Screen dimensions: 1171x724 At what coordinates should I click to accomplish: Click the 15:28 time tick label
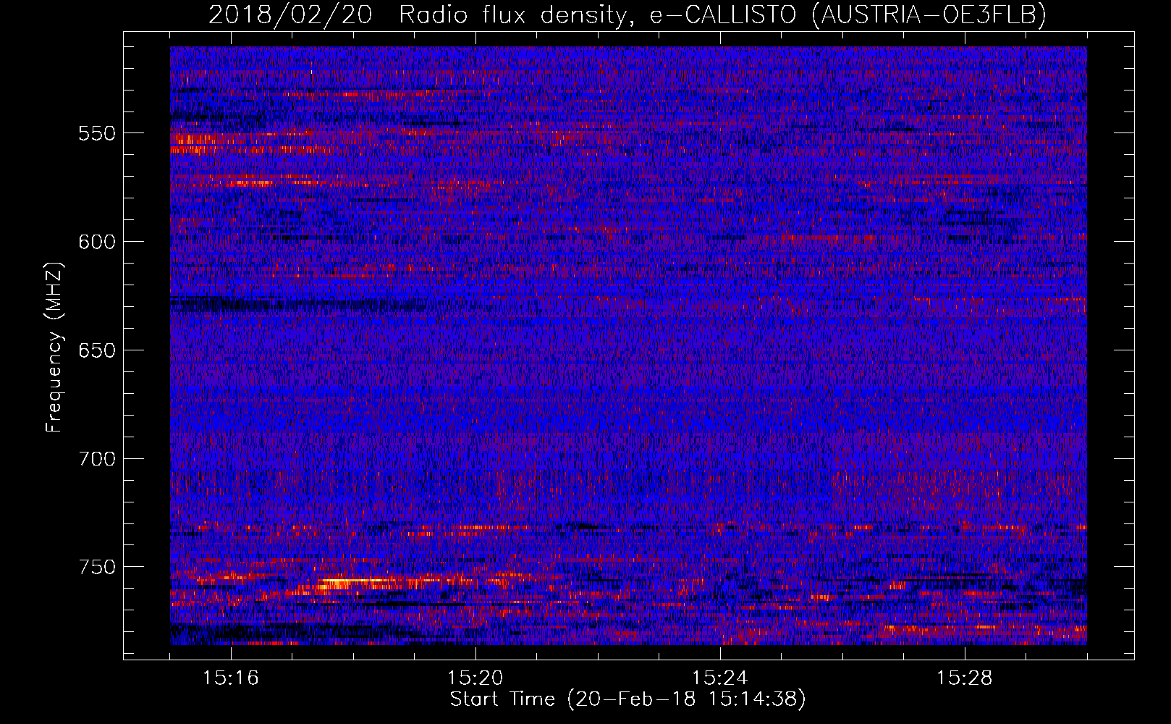965,678
